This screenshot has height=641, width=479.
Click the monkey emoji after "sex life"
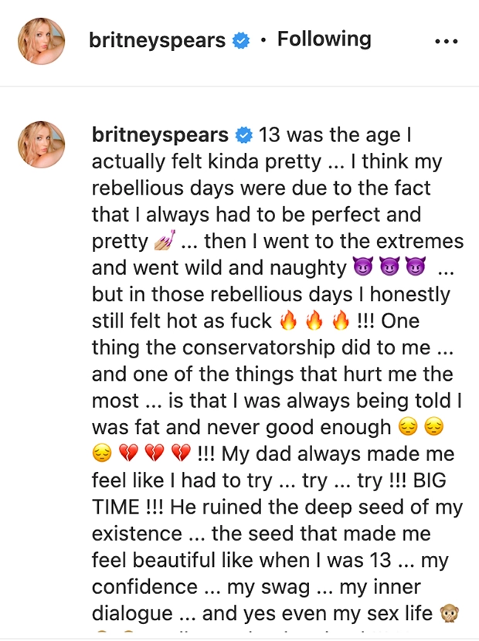449,612
